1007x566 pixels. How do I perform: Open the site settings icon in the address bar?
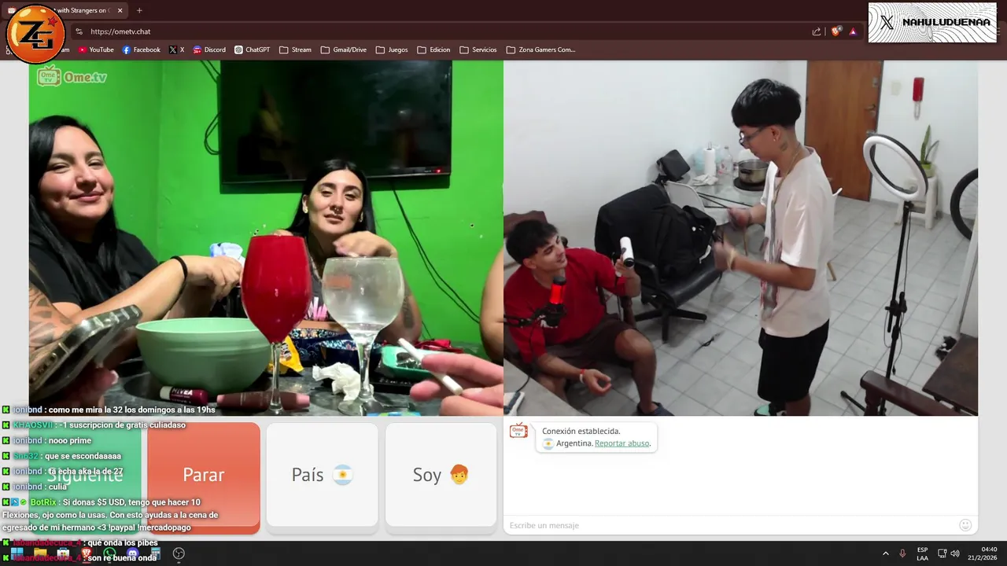(78, 31)
